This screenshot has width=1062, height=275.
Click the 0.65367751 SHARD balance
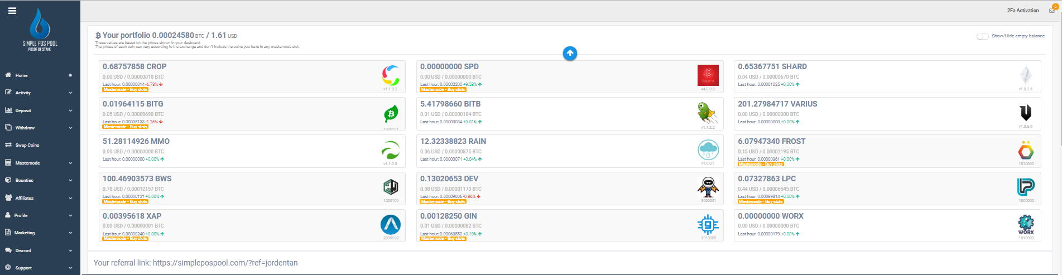[772, 66]
